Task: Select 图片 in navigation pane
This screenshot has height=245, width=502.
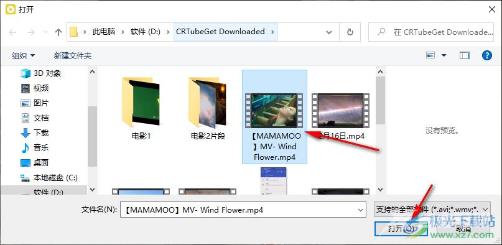Action: (35, 103)
